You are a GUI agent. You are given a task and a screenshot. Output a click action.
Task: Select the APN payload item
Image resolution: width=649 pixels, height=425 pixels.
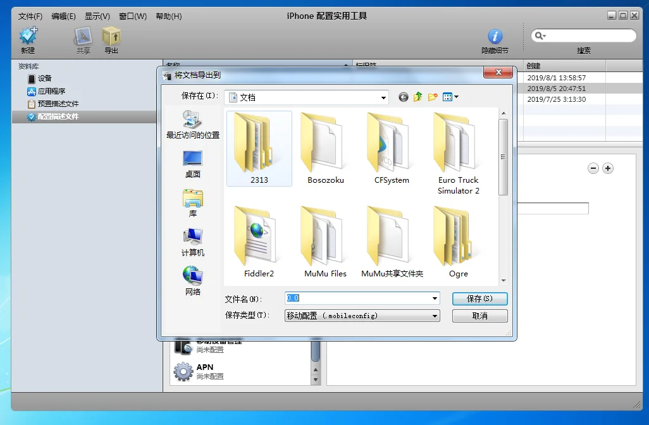coord(240,372)
